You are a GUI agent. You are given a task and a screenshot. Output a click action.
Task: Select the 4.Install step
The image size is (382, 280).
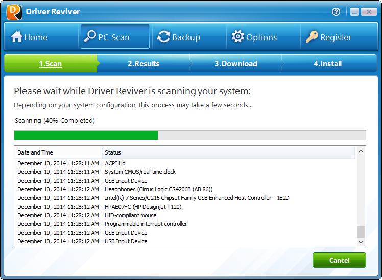click(x=327, y=64)
